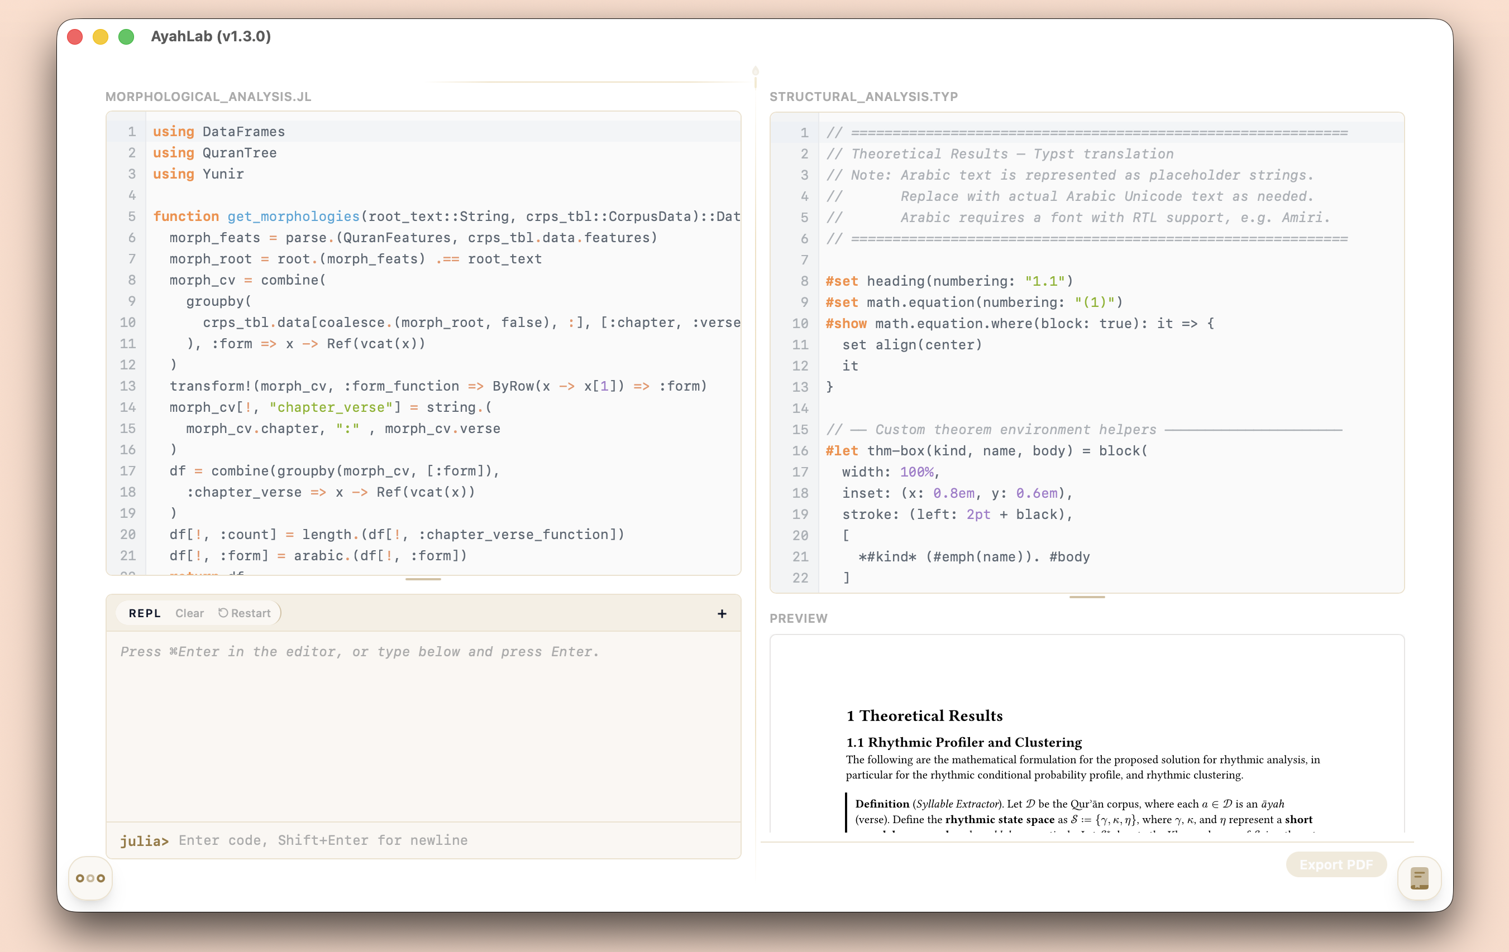
Task: Click the collapse grip below the Typst editor
Action: [1087, 597]
